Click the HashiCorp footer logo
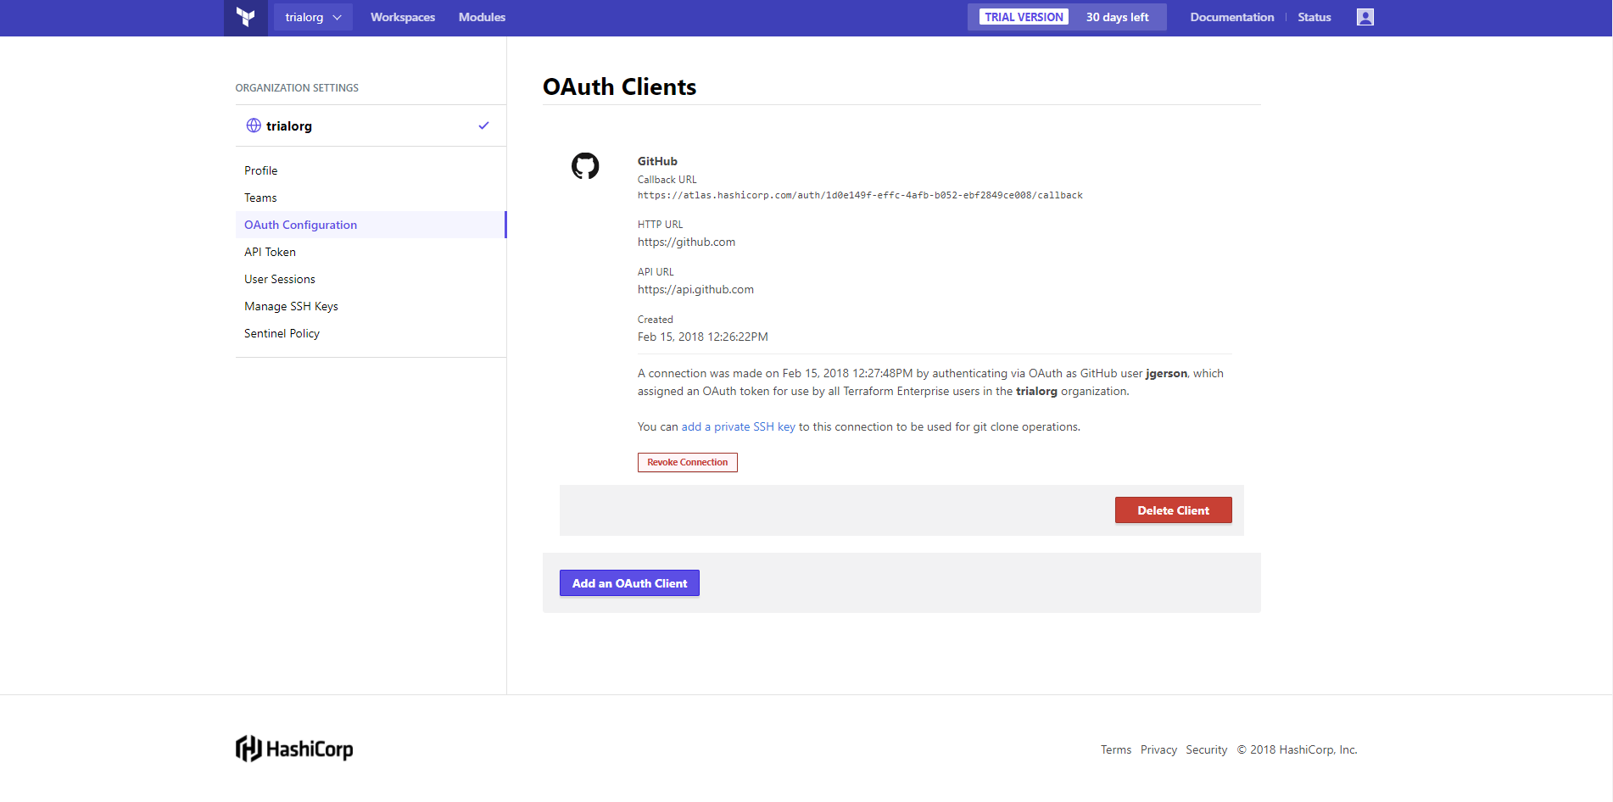The image size is (1613, 802). point(294,749)
